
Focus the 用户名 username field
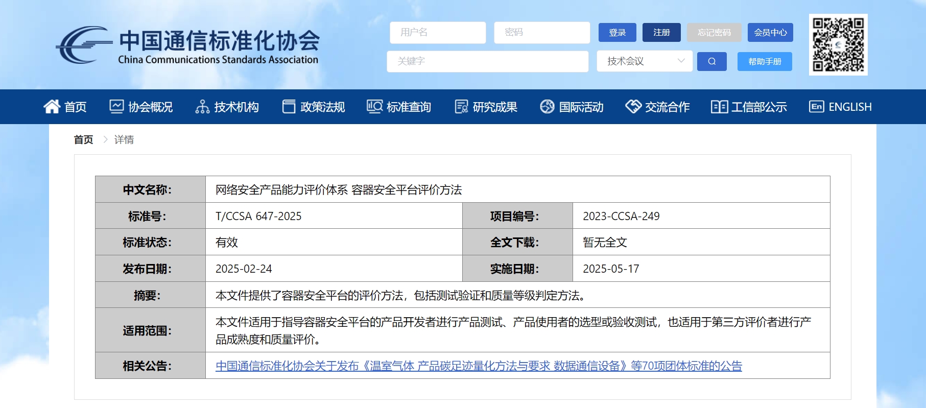[438, 32]
